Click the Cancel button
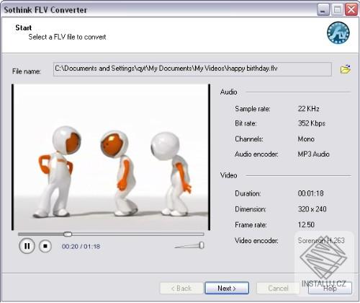The width and height of the screenshot is (360, 303). [278, 288]
